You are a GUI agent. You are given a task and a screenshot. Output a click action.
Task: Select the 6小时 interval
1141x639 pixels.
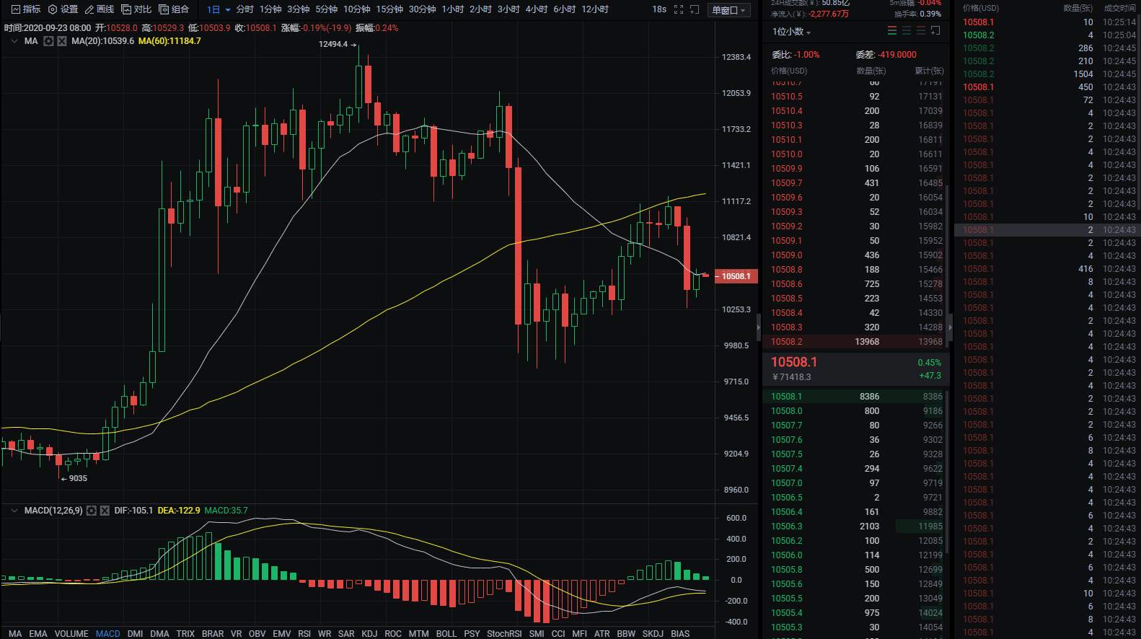[x=565, y=9]
